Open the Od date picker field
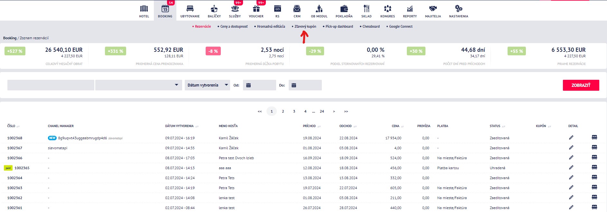The width and height of the screenshot is (607, 212). pyautogui.click(x=259, y=85)
